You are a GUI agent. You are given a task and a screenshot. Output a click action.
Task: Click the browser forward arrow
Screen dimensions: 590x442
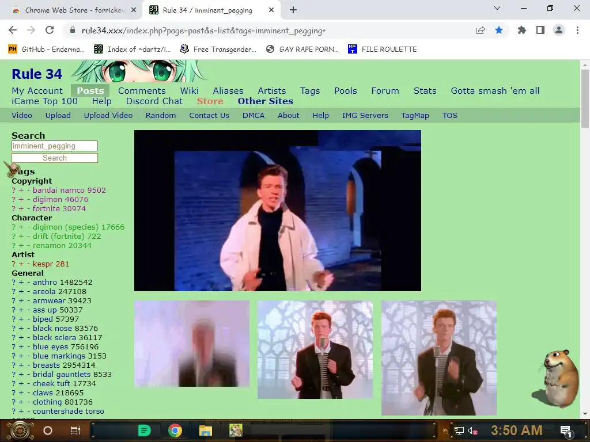point(31,31)
